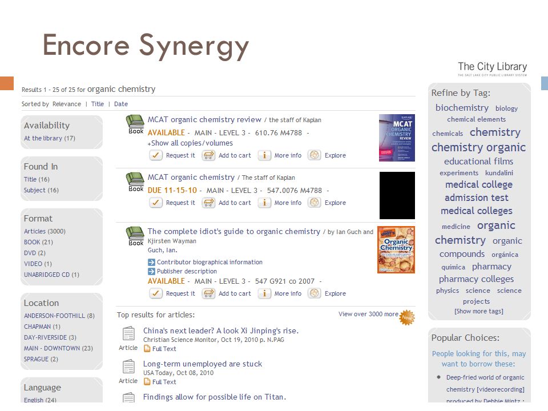Viewport: 548px width, 411px height.
Task: Click the More info icon in the DUE 11-15-10 row
Action: point(264,203)
